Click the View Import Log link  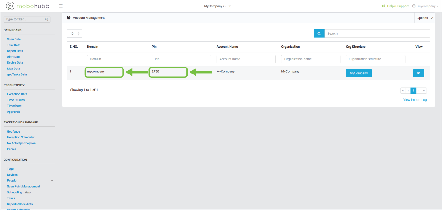pos(415,100)
